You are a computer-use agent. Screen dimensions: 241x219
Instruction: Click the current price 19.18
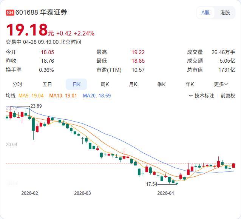click(27, 30)
